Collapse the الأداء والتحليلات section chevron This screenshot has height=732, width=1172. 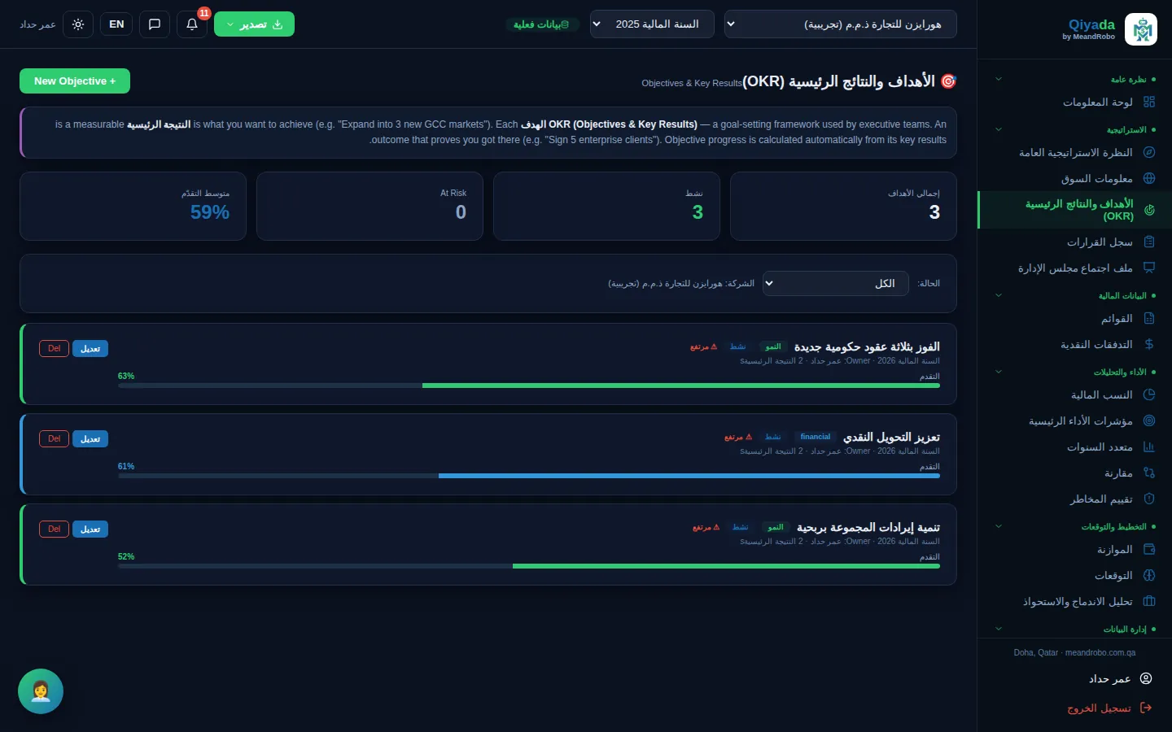pos(999,372)
